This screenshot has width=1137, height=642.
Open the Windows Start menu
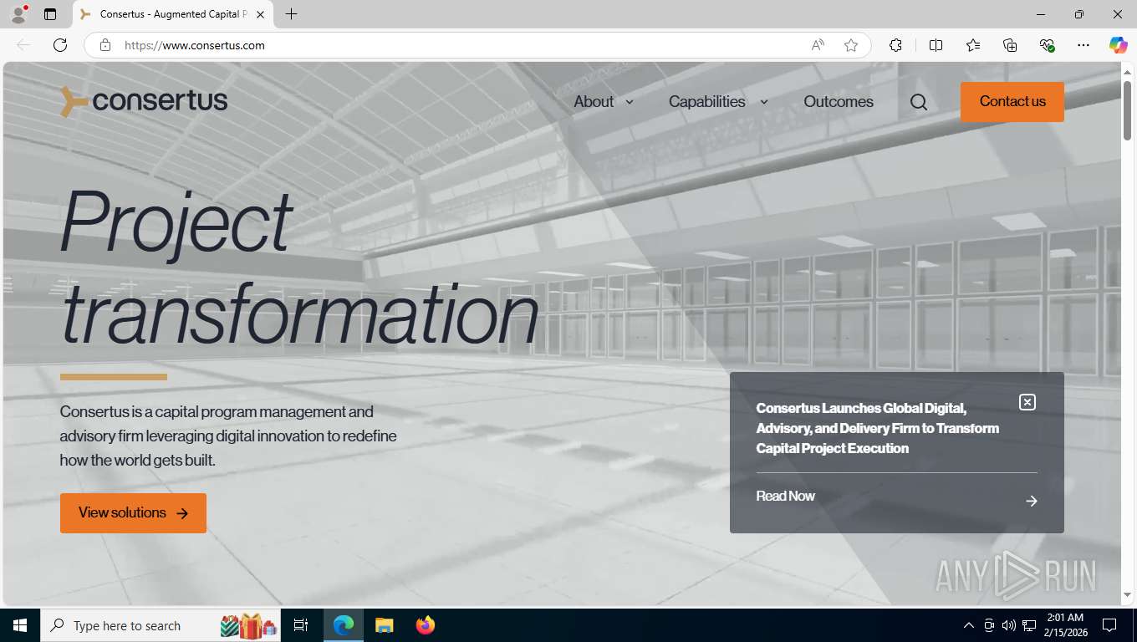[x=20, y=625]
